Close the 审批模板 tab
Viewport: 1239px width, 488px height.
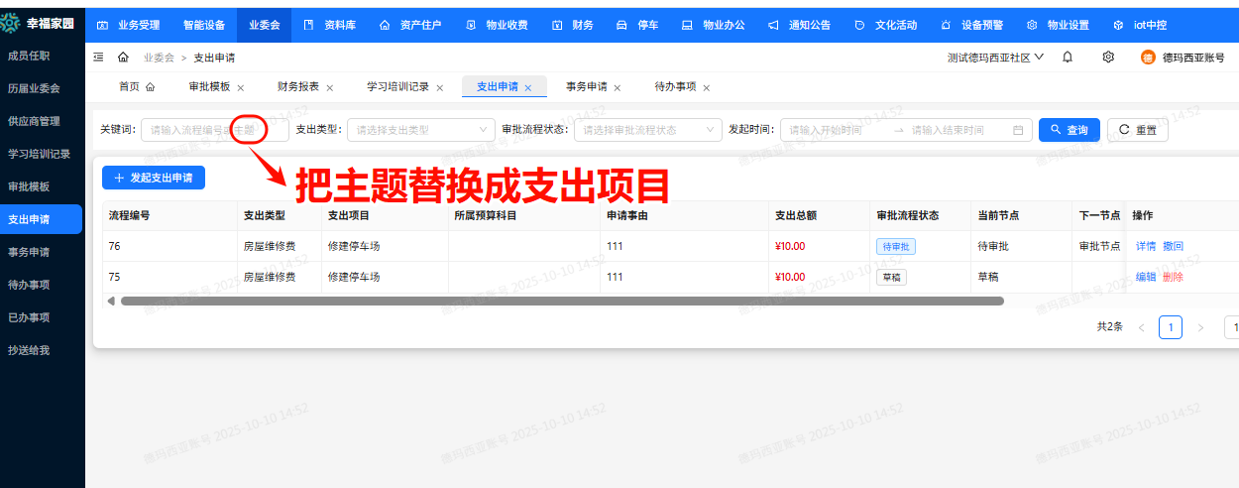click(x=241, y=87)
